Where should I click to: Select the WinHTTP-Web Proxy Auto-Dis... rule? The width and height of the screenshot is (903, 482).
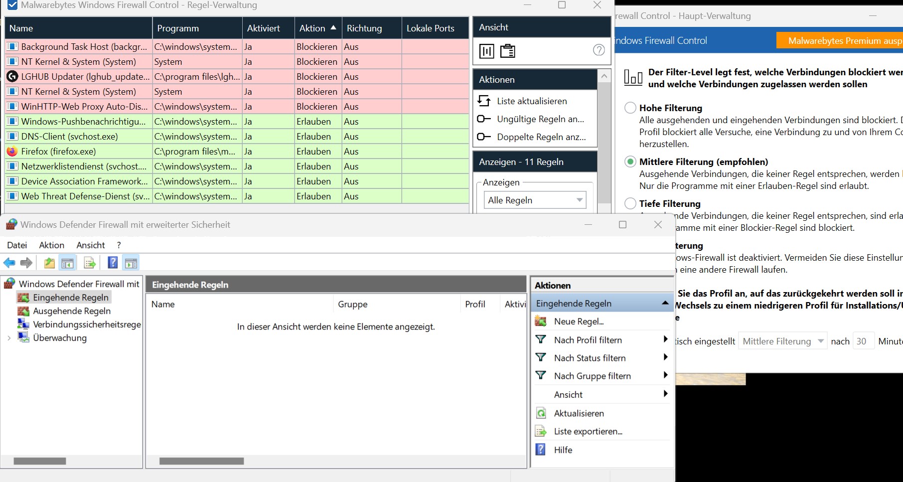pyautogui.click(x=237, y=106)
